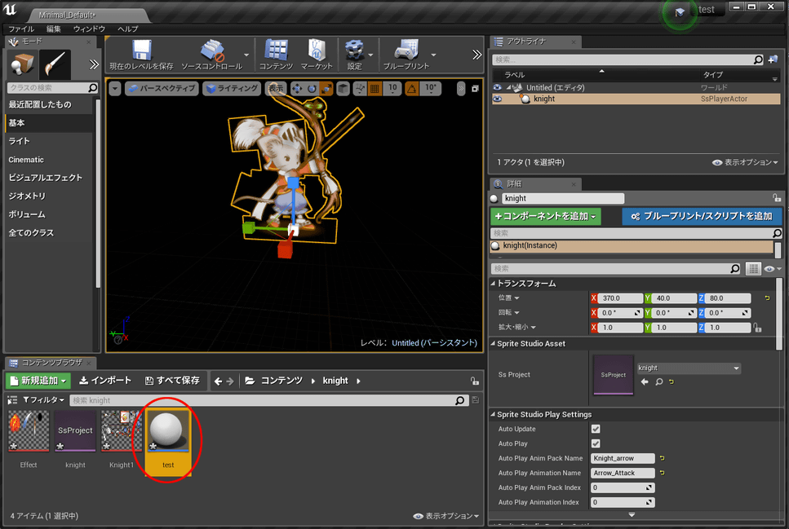Click the インポート button
Screen dimensions: 789x529
105,381
